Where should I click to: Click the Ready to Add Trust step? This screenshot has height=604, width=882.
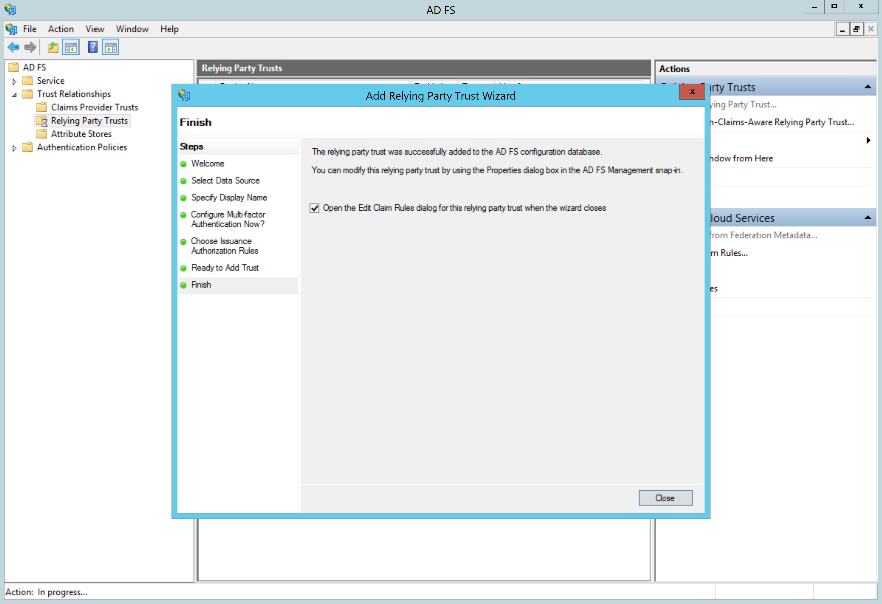pos(225,268)
